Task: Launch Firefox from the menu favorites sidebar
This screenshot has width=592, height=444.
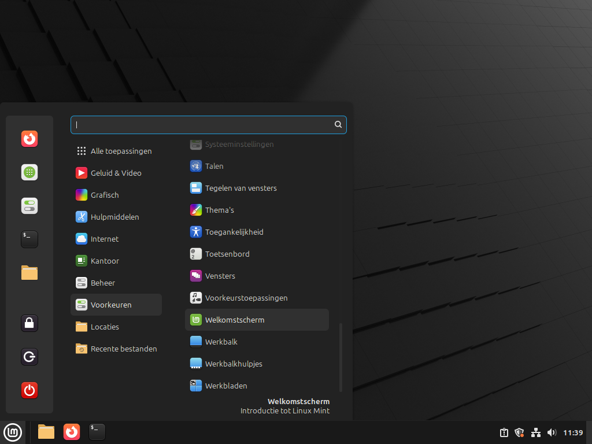Action: (x=29, y=139)
